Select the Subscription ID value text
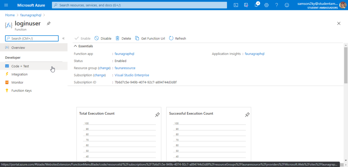Screen dimensions: 348x167 click(145, 82)
